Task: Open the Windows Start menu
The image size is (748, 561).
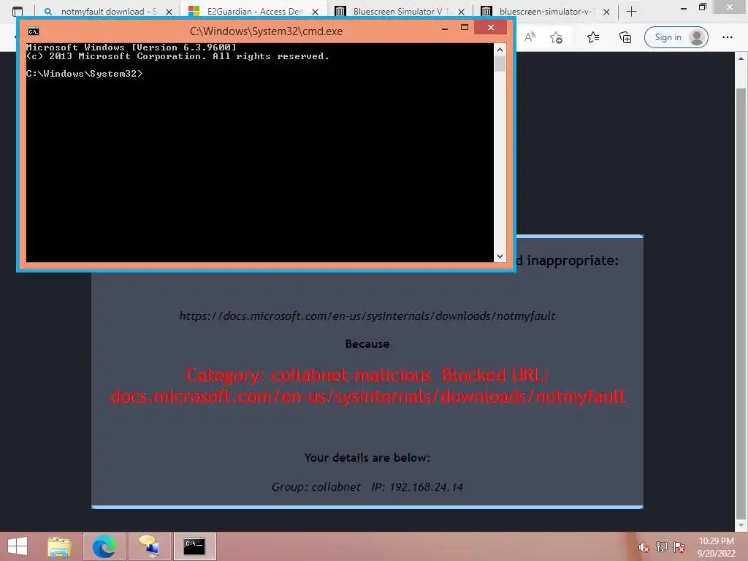Action: (18, 546)
